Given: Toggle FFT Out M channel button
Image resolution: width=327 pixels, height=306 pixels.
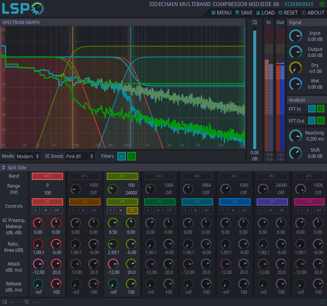Looking at the screenshot, I should click(x=312, y=120).
